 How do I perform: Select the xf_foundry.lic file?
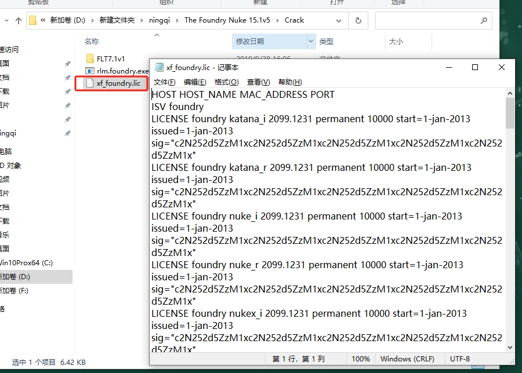(111, 83)
